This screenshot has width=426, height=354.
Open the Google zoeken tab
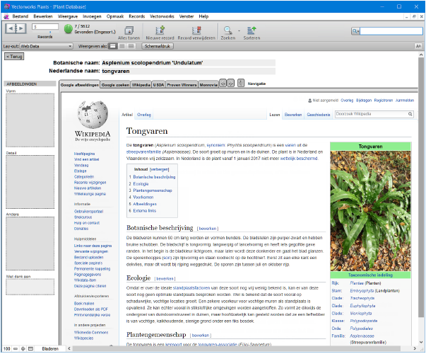click(115, 85)
